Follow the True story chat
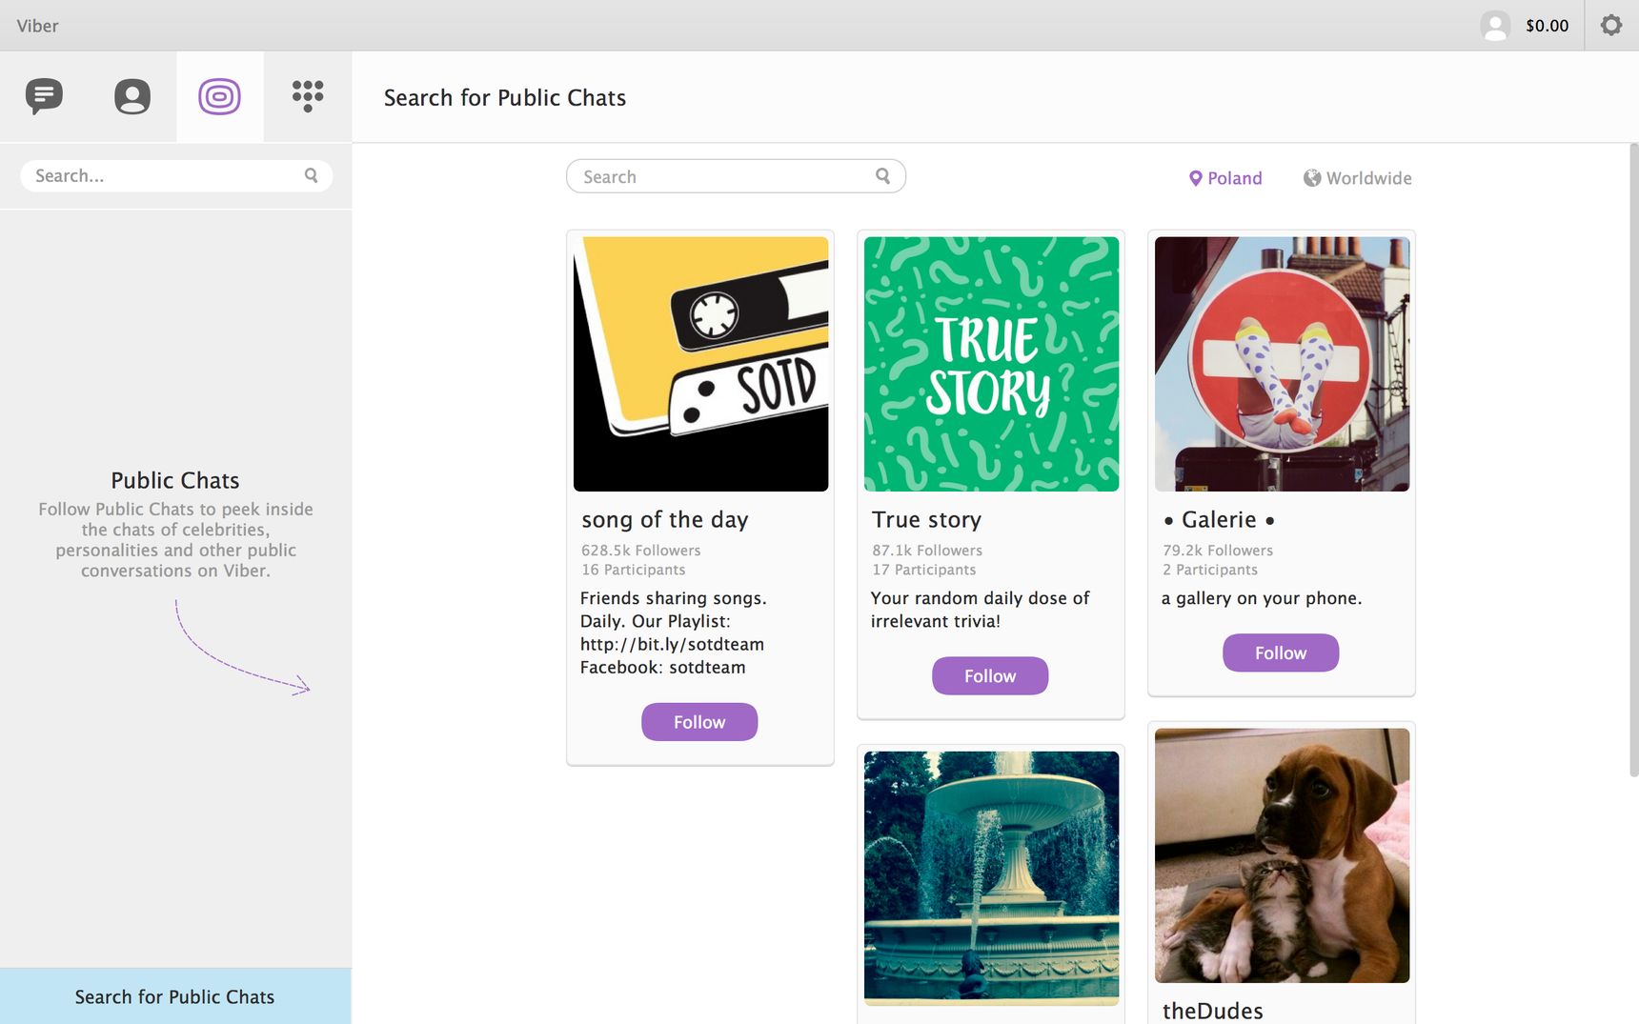1639x1024 pixels. click(990, 676)
